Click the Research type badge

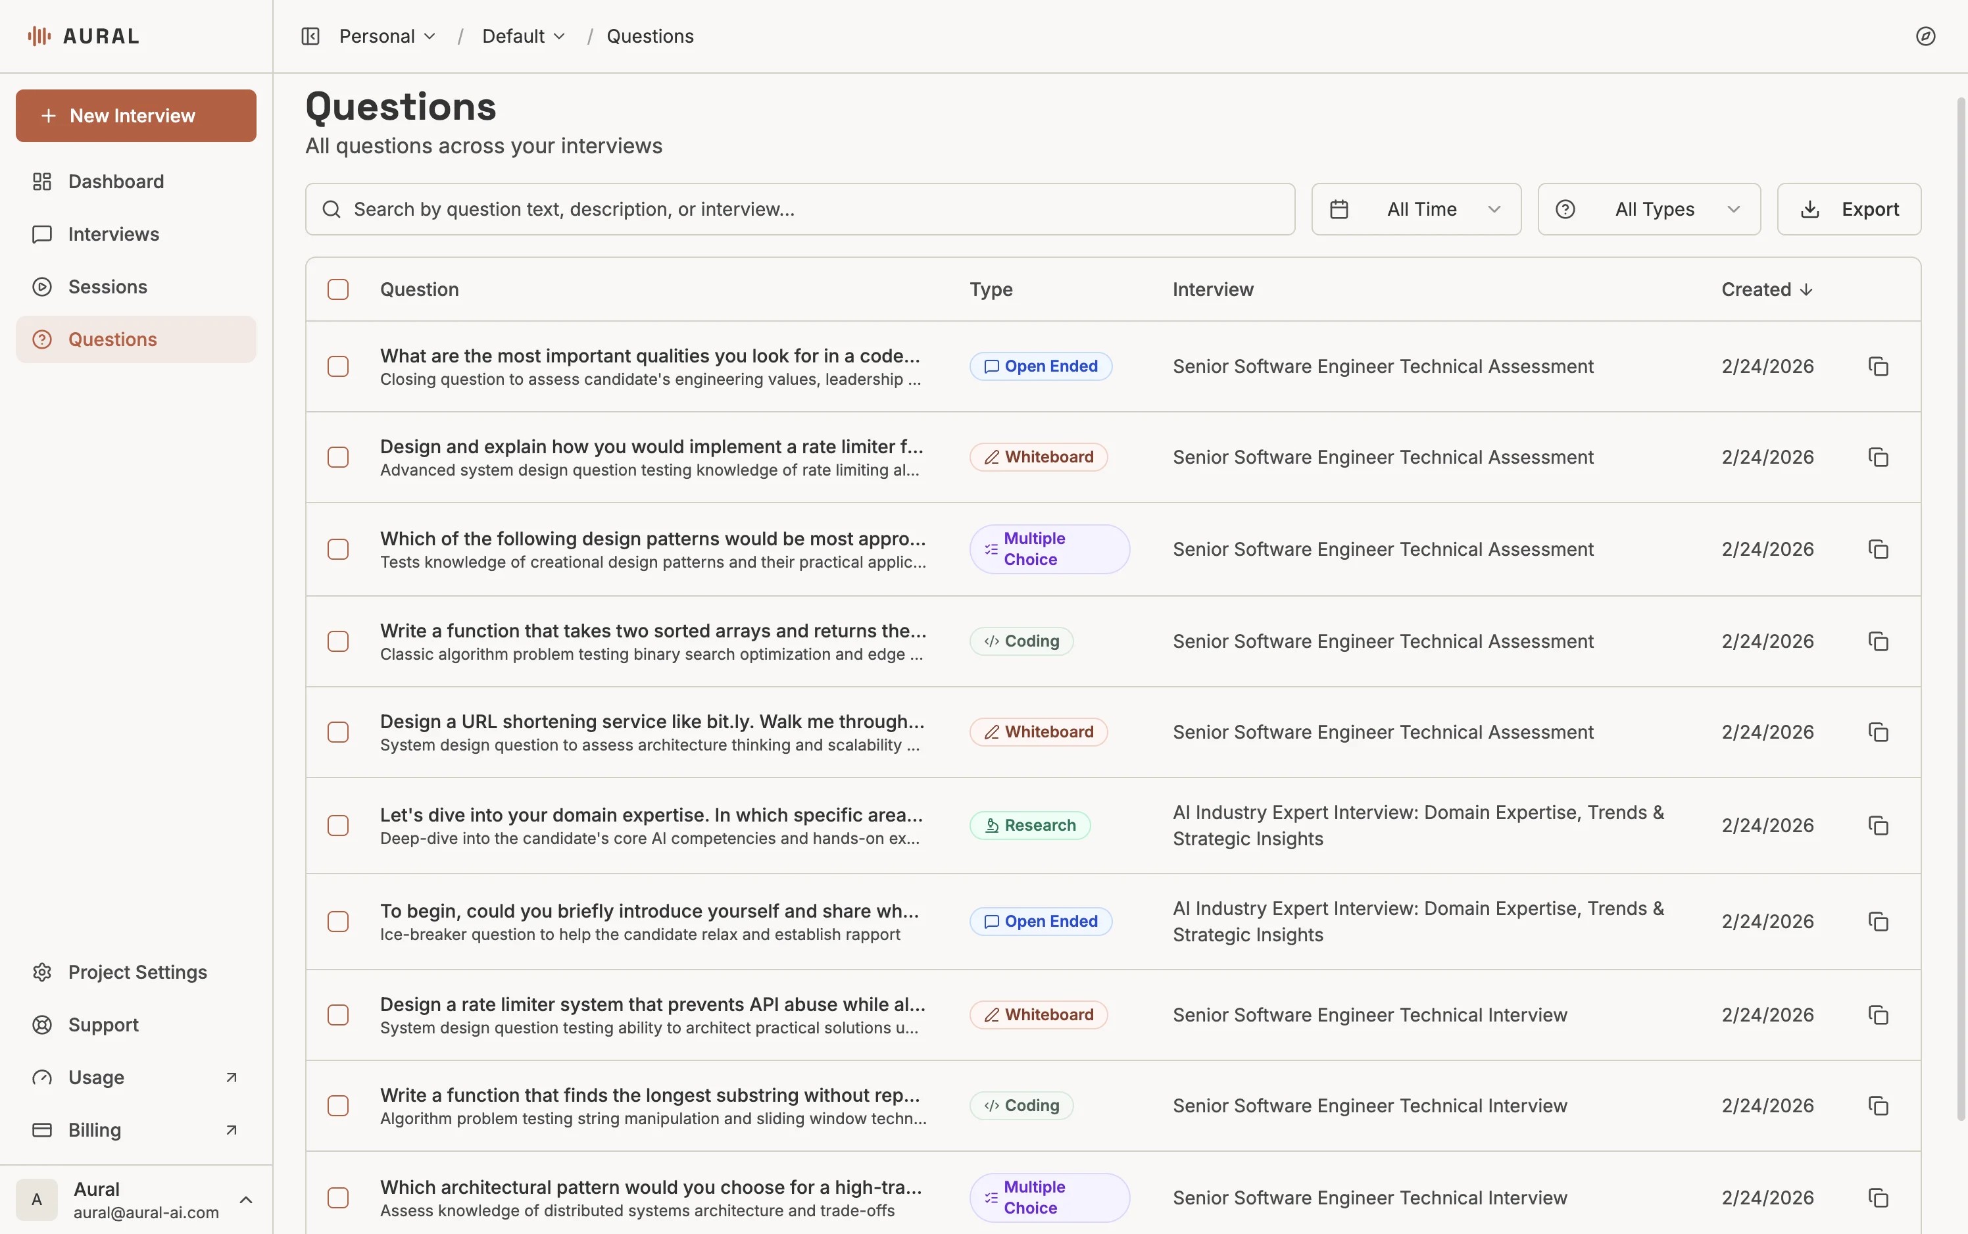(x=1029, y=825)
